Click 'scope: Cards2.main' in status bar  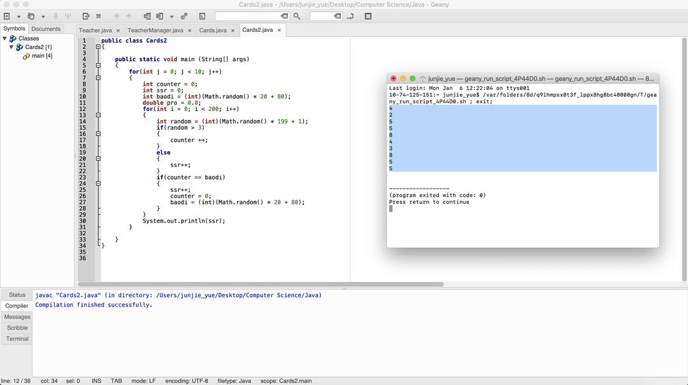(x=286, y=381)
